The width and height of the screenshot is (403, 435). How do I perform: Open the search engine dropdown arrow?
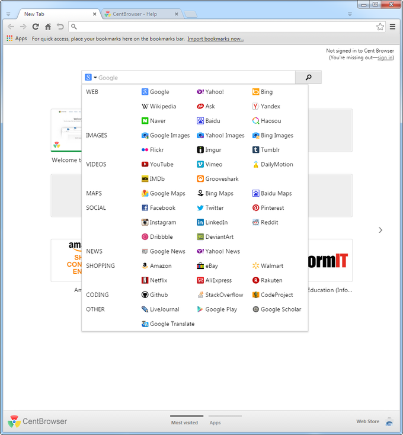coord(95,78)
